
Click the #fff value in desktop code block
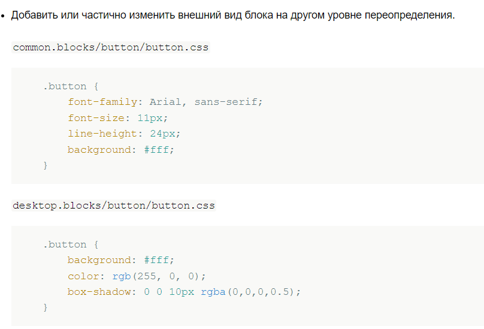156,260
